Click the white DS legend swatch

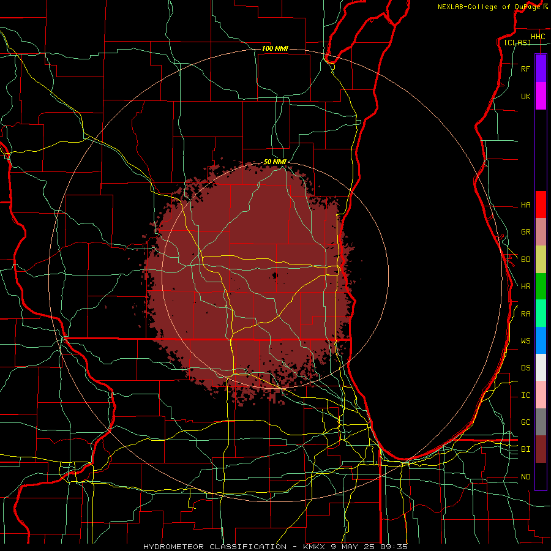pyautogui.click(x=541, y=367)
